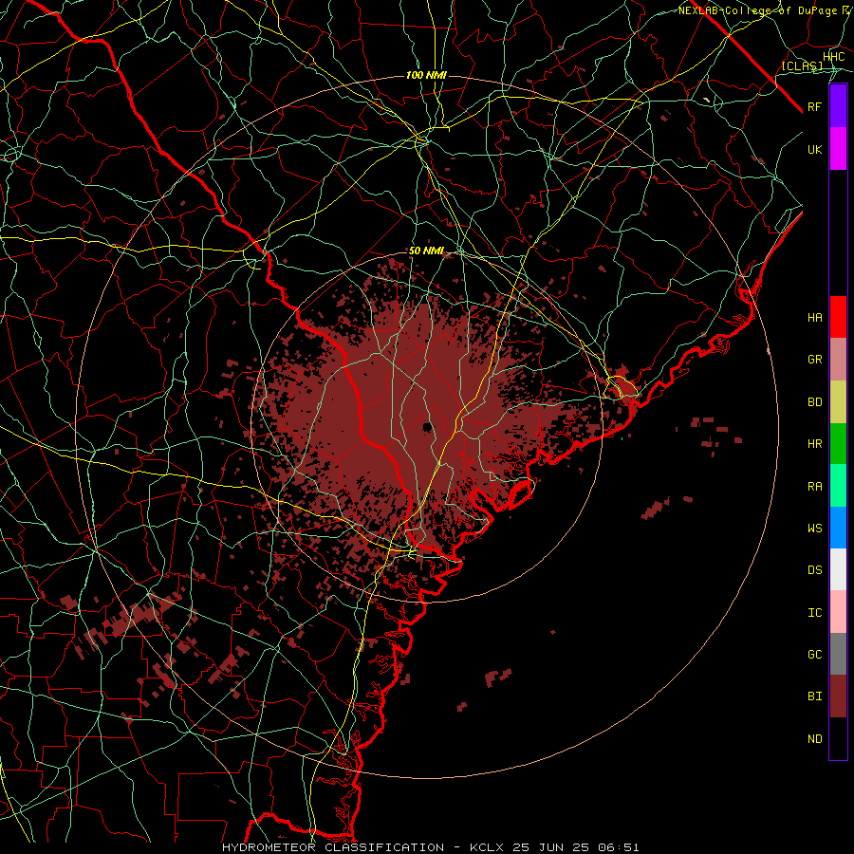Click the HA legend label
This screenshot has height=854, width=854.
[815, 318]
